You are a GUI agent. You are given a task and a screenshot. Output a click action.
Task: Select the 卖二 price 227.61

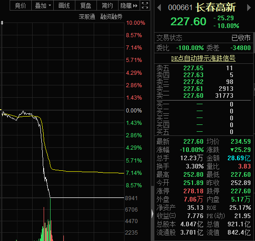tap(193, 89)
